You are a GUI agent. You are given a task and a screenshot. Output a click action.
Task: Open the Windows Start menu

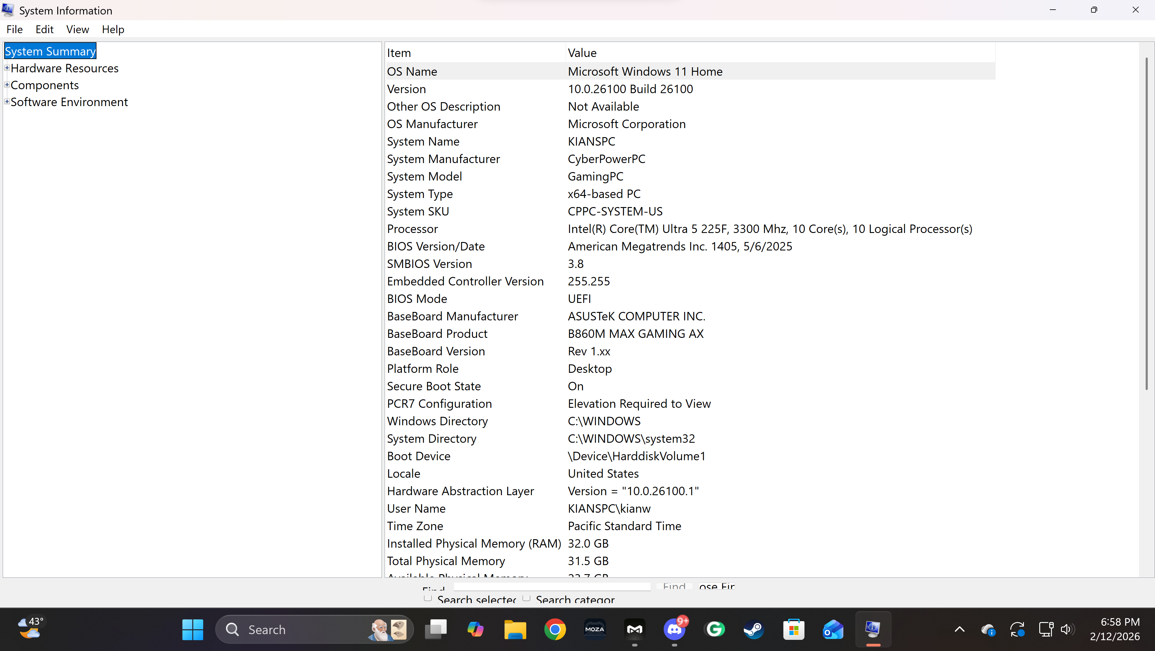coord(193,630)
